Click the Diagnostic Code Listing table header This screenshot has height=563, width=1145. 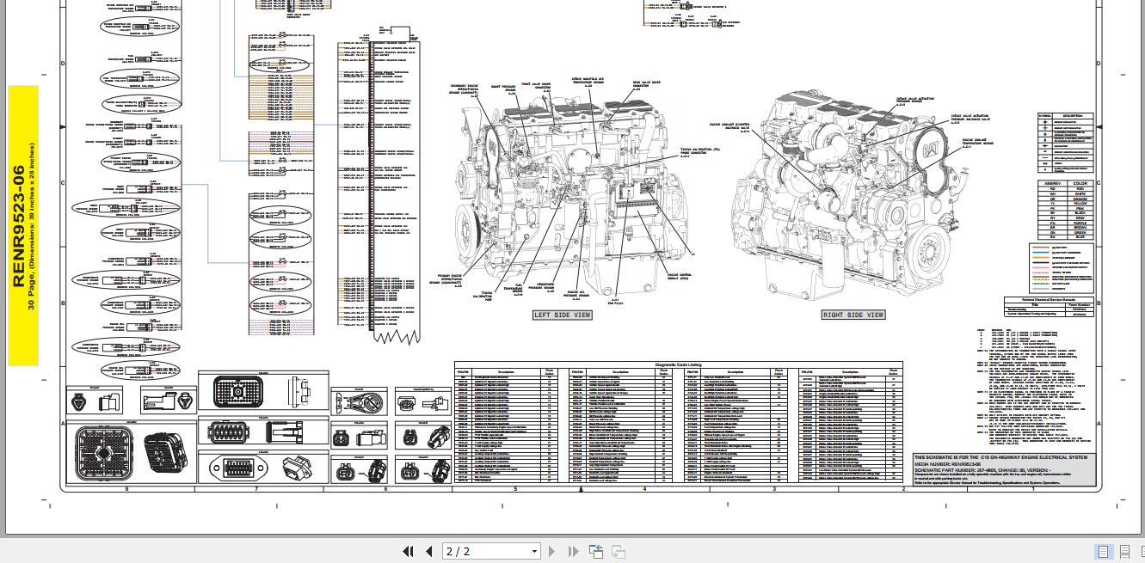pos(680,364)
